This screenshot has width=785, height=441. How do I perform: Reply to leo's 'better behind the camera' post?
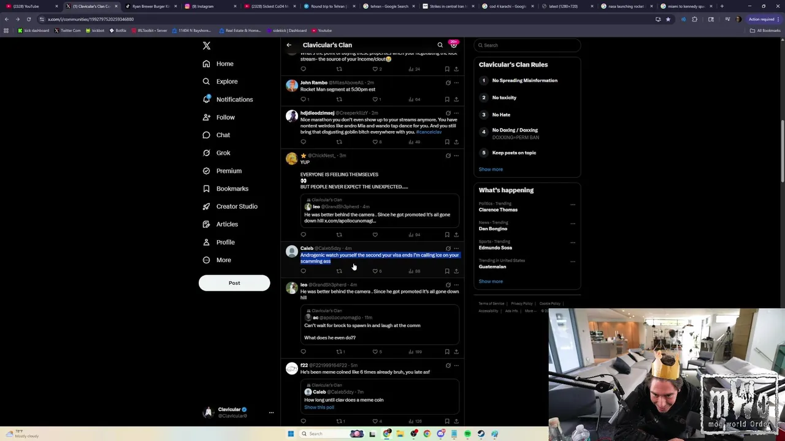coord(303,352)
